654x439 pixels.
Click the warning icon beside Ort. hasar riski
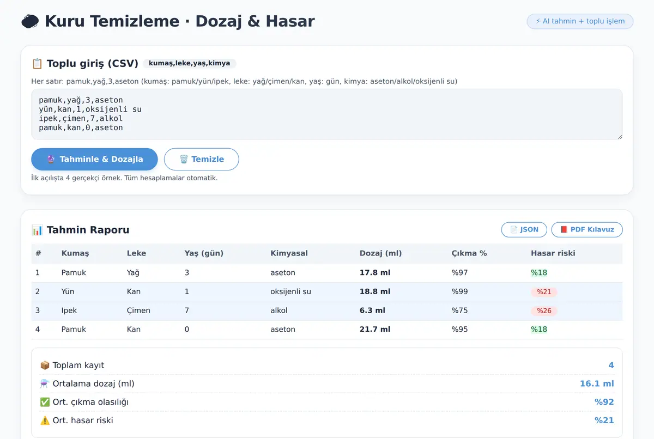[45, 420]
